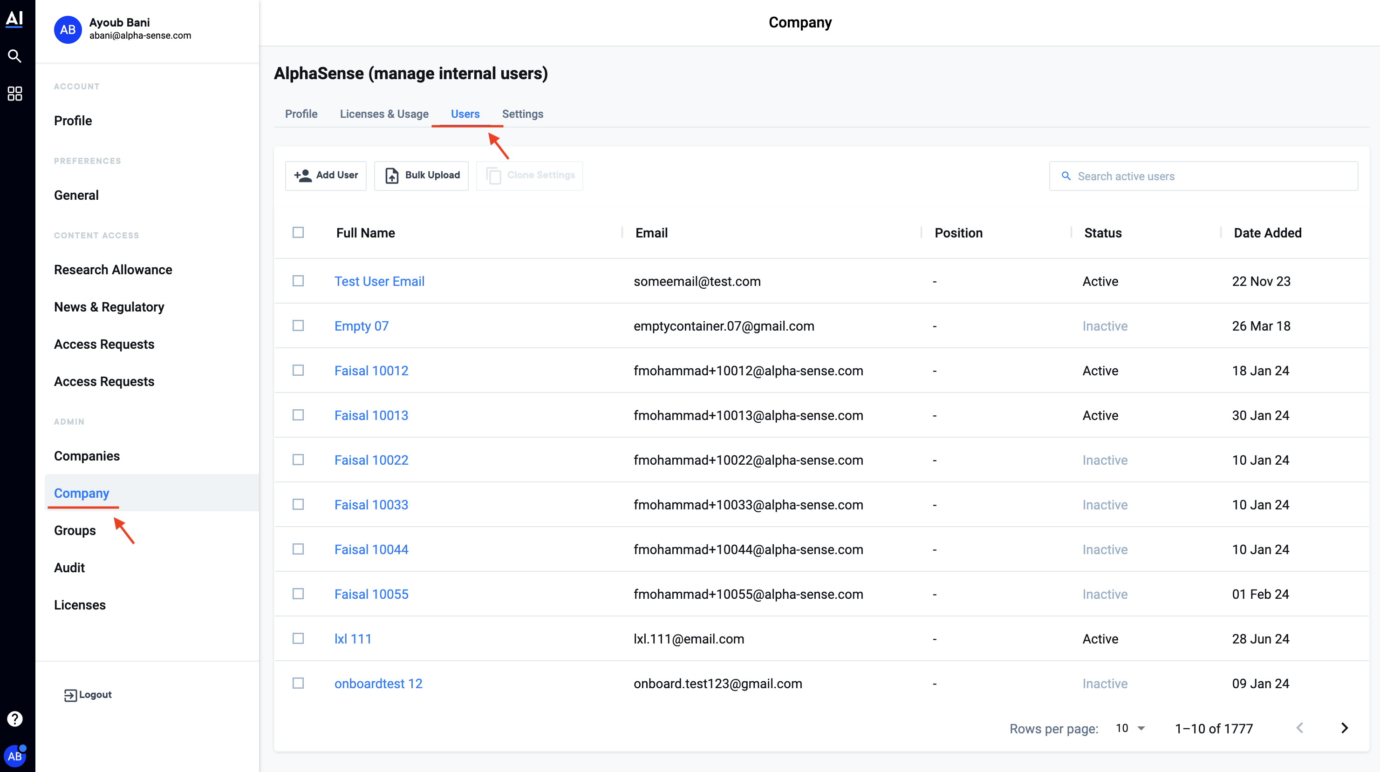
Task: Open News & Regulatory in sidebar
Action: click(x=109, y=307)
